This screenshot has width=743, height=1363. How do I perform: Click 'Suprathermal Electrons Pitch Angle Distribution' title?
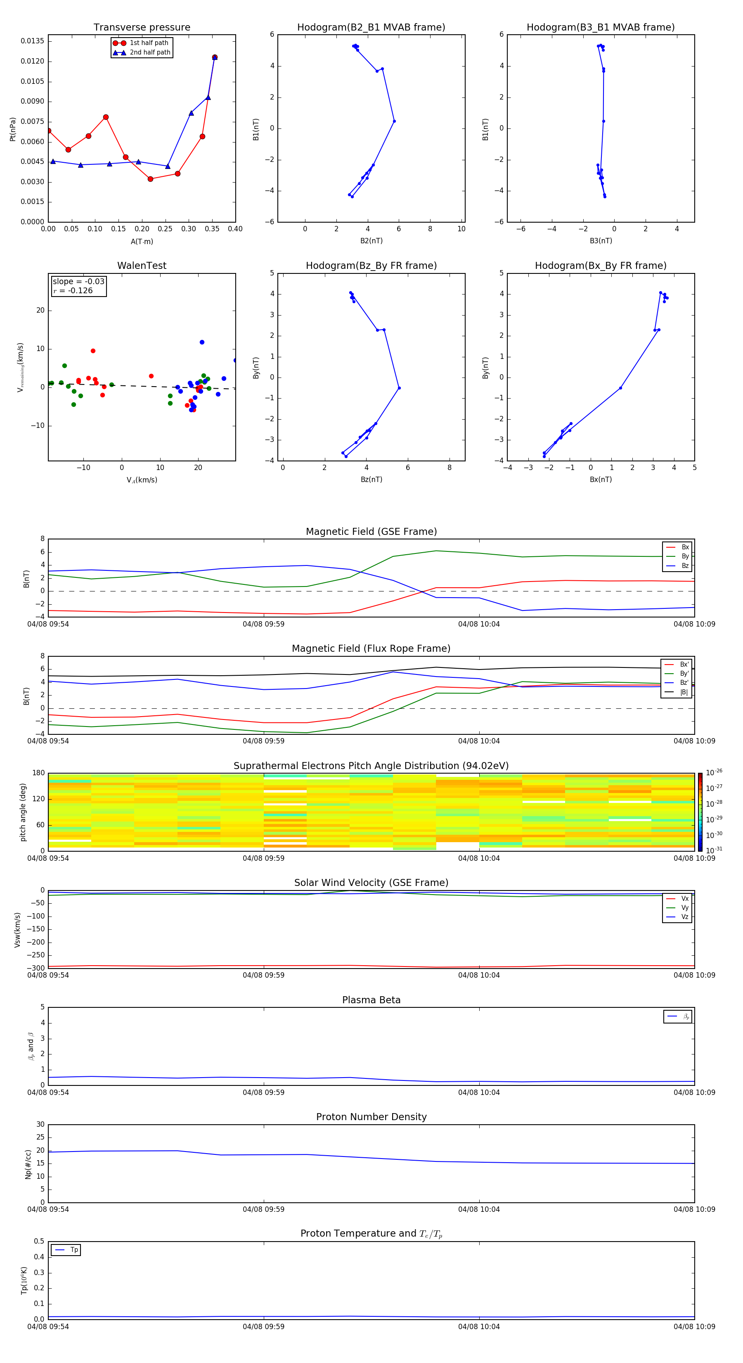(x=371, y=766)
